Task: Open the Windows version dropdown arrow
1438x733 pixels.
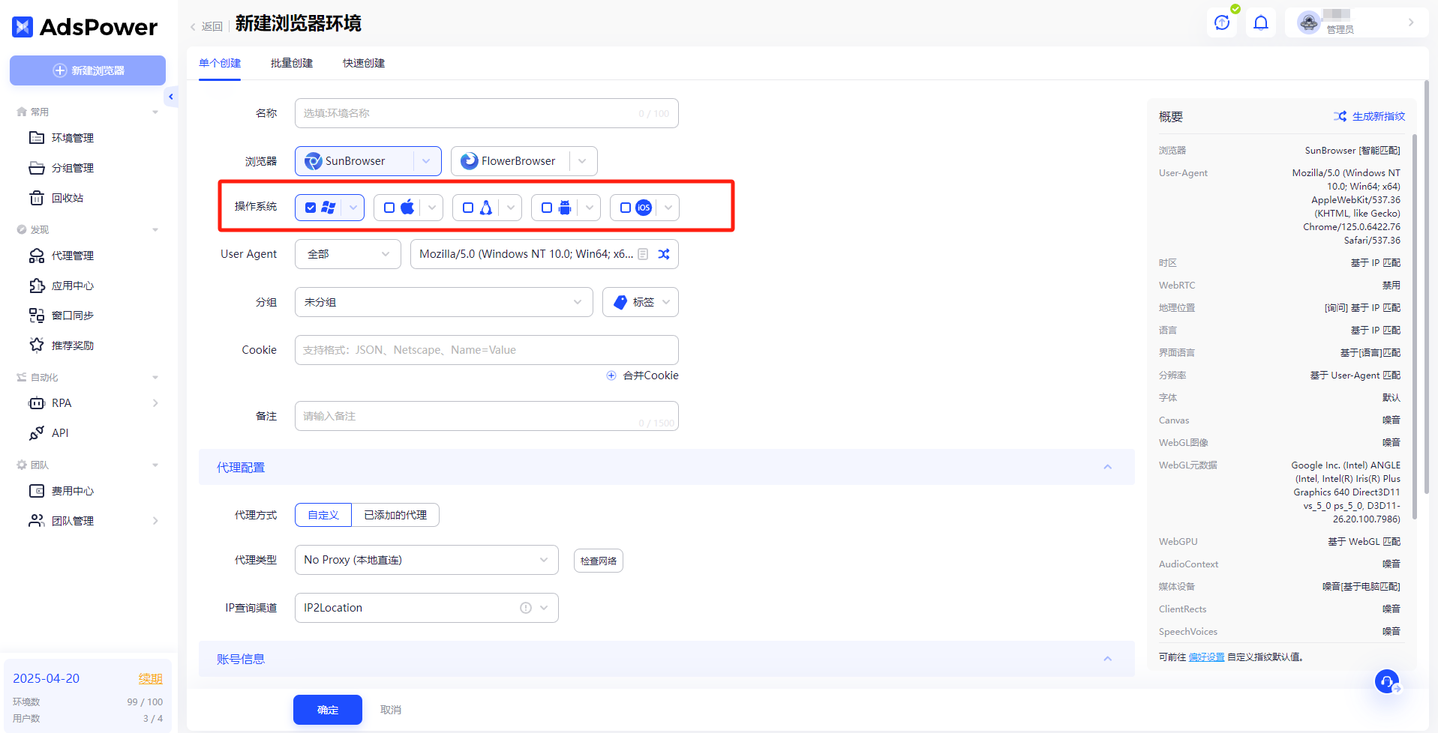Action: point(353,208)
